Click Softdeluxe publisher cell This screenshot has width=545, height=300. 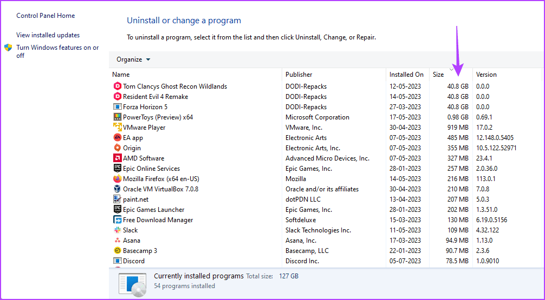(x=301, y=220)
